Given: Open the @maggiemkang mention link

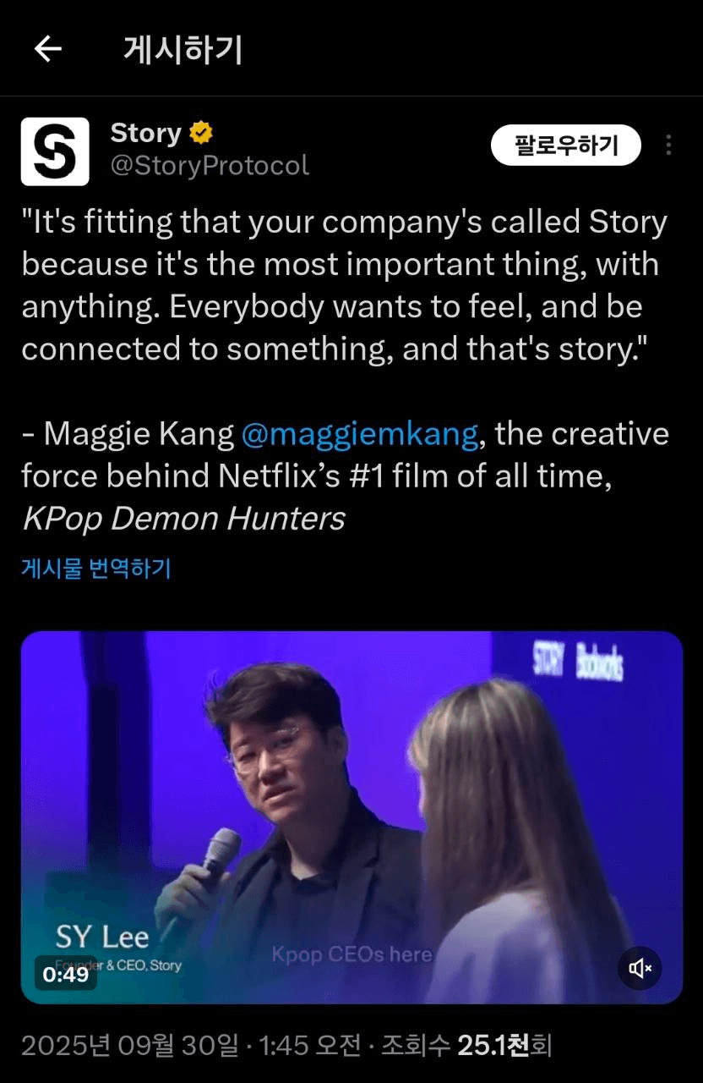Looking at the screenshot, I should coord(360,434).
